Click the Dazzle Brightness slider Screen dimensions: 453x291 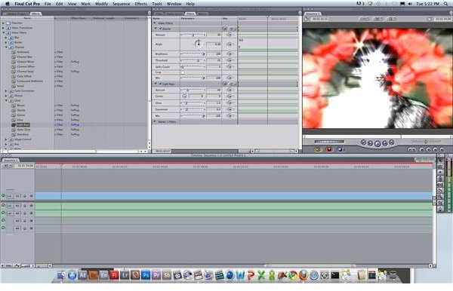(193, 54)
